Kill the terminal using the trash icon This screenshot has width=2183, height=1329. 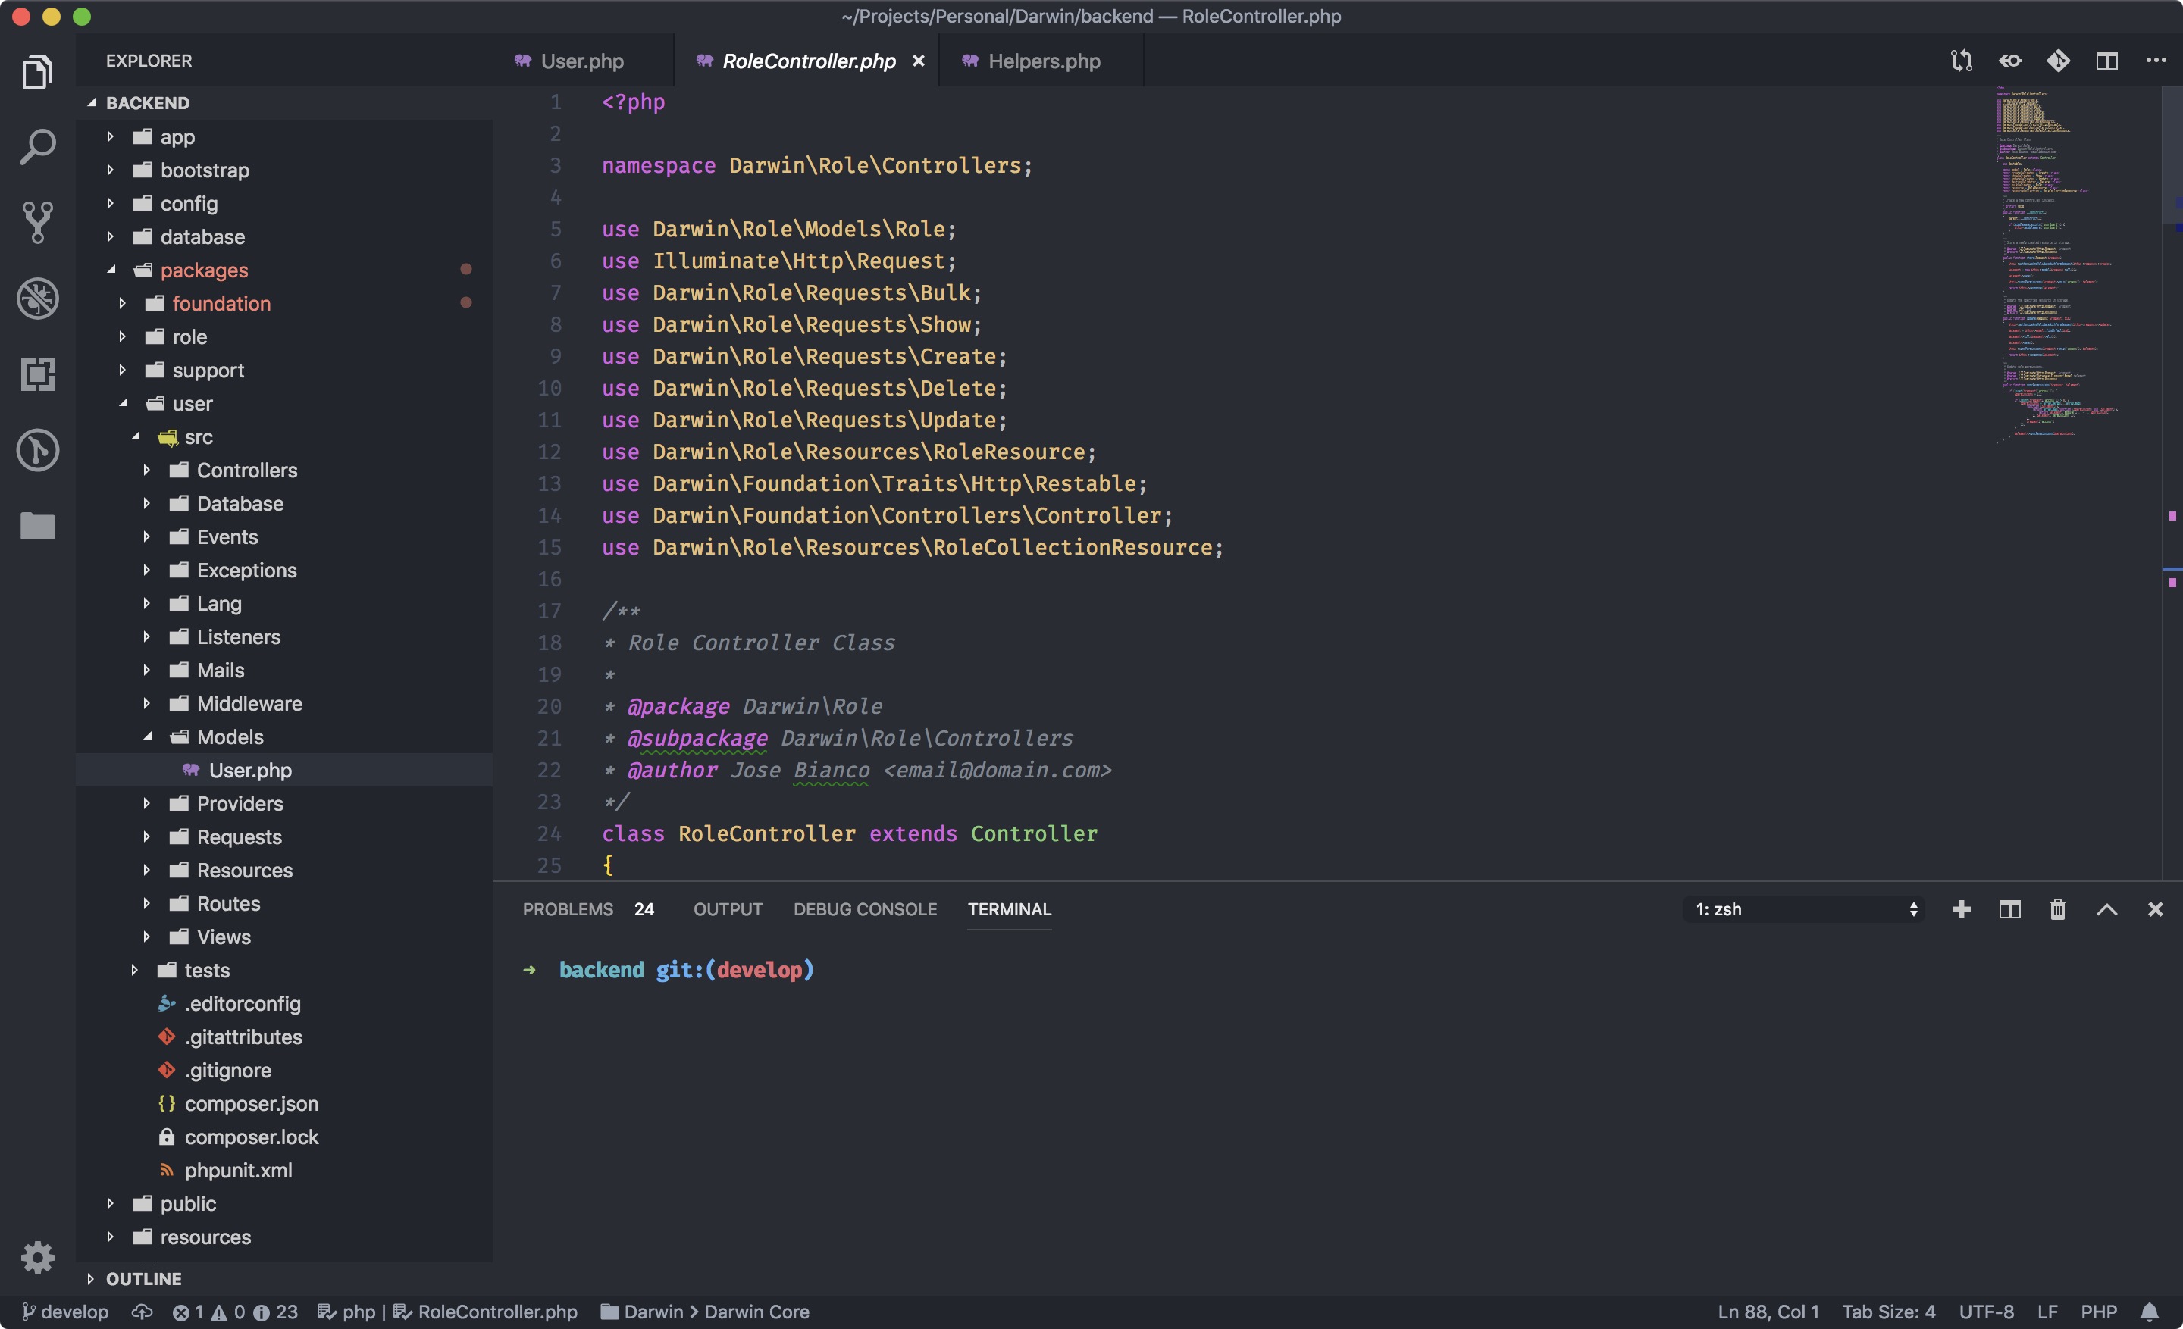(x=2057, y=909)
